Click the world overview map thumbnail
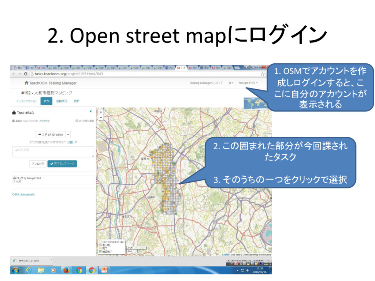 (x=255, y=103)
